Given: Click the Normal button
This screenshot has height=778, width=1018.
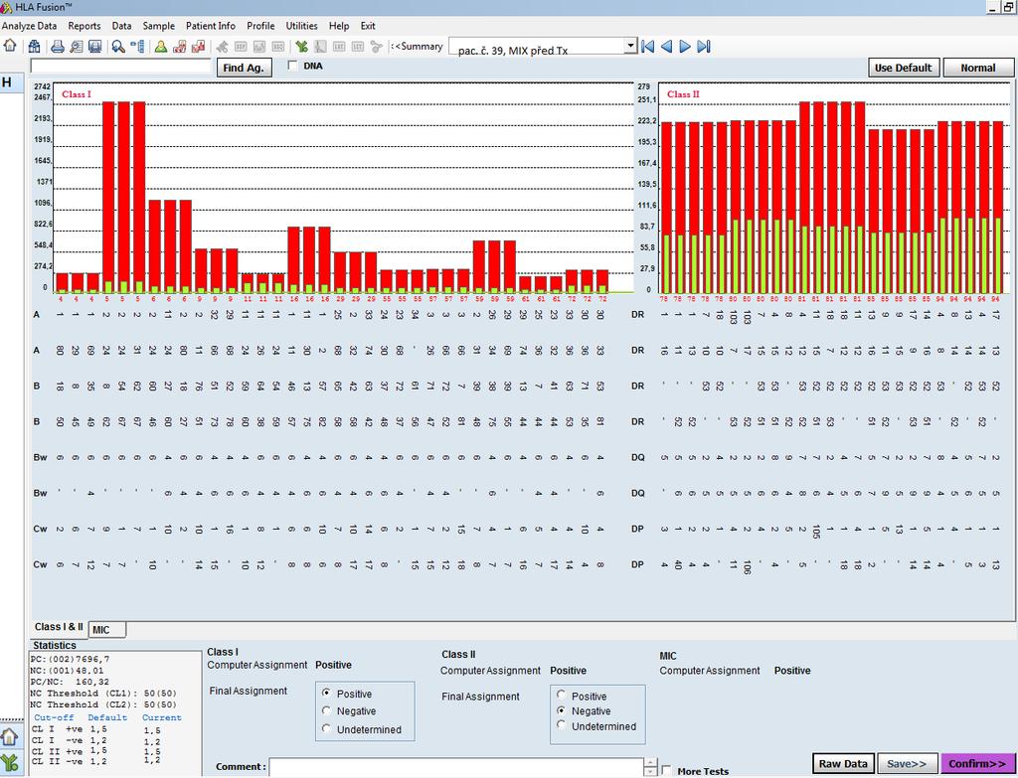Looking at the screenshot, I should 978,68.
